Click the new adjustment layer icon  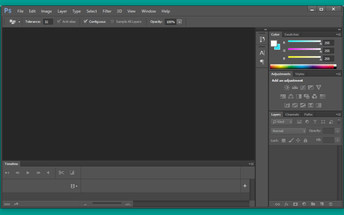tap(304, 204)
